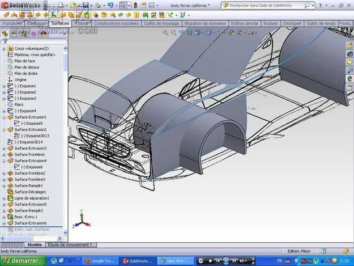The width and height of the screenshot is (354, 266).
Task: Open the Options icon in title bar
Action: [152, 5]
